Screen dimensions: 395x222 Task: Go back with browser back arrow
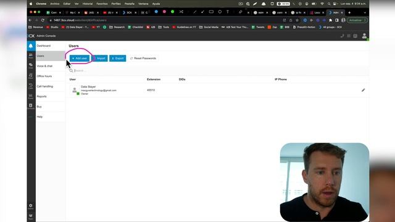(x=30, y=20)
